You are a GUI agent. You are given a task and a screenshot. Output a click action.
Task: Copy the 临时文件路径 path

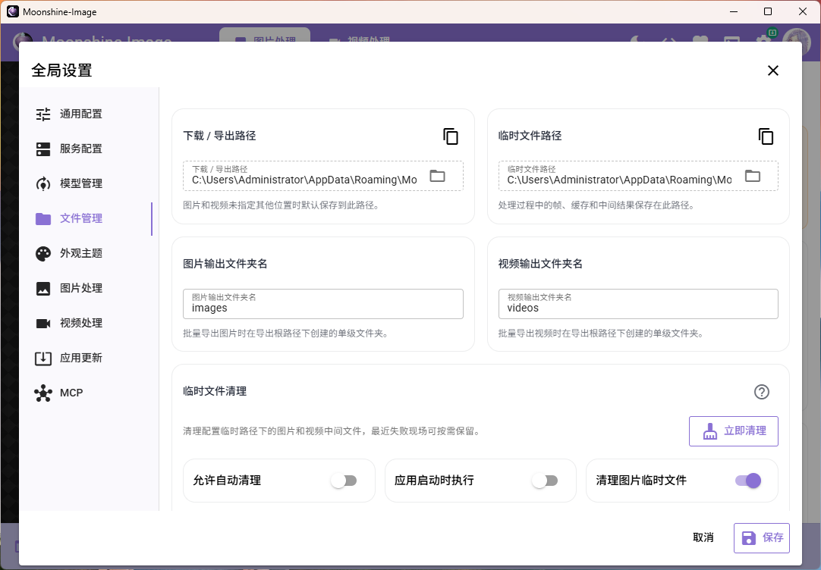[x=766, y=136]
